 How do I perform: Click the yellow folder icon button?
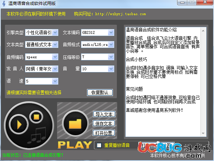coord(75,123)
